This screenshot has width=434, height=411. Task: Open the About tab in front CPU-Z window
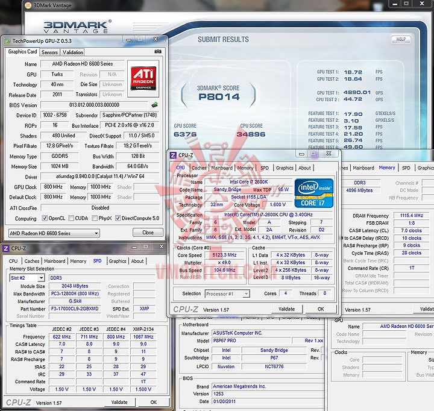tap(304, 168)
